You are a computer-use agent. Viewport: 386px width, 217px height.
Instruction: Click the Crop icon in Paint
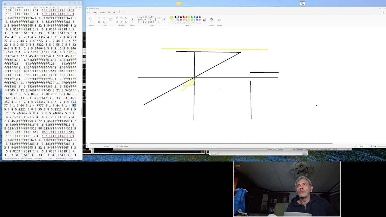tap(99, 17)
